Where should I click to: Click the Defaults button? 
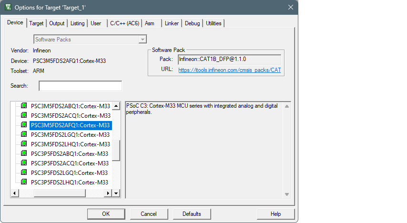pos(192,214)
